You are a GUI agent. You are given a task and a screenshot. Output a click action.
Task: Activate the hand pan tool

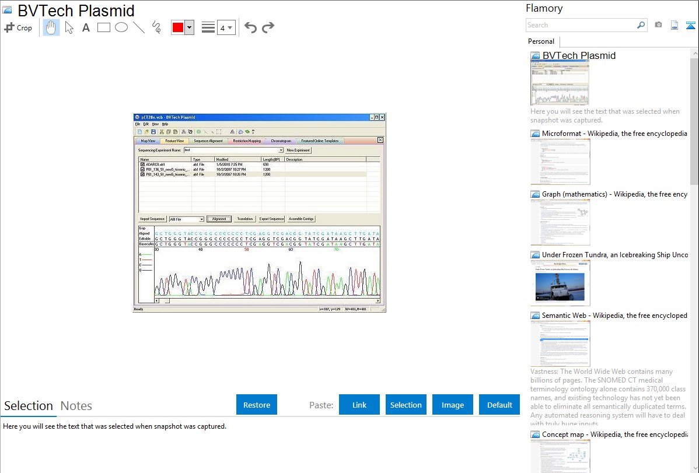(x=51, y=27)
